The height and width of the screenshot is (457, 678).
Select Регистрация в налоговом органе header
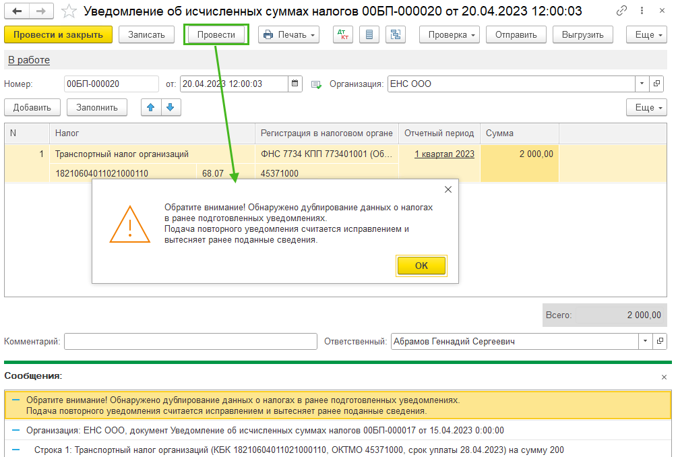coord(327,133)
